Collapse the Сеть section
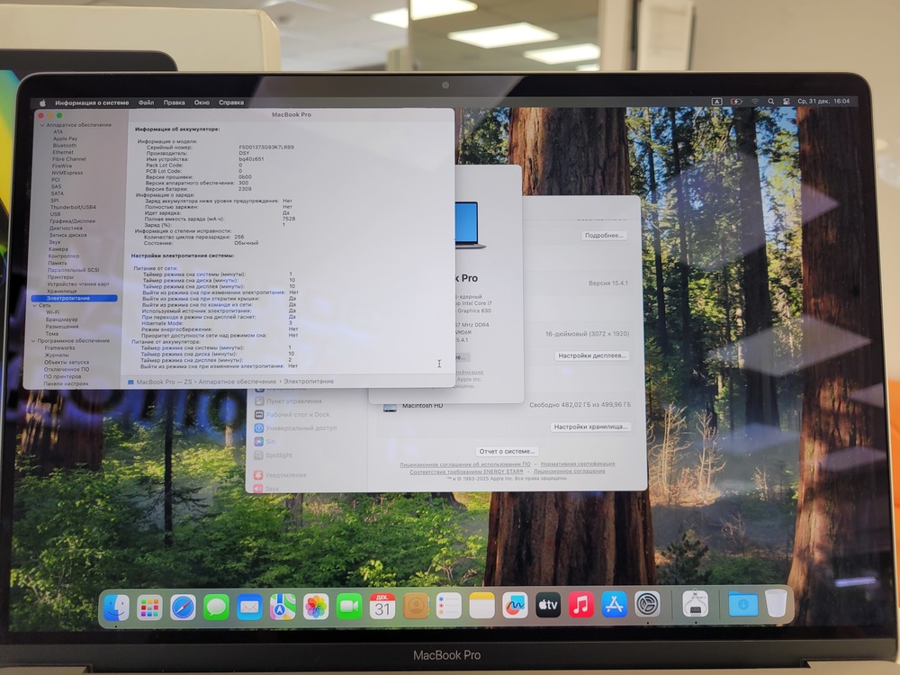This screenshot has width=900, height=675. tap(34, 305)
